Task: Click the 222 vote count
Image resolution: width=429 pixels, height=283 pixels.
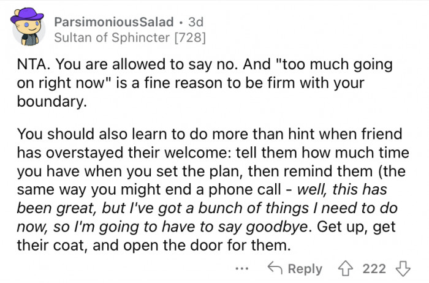Action: (x=374, y=268)
